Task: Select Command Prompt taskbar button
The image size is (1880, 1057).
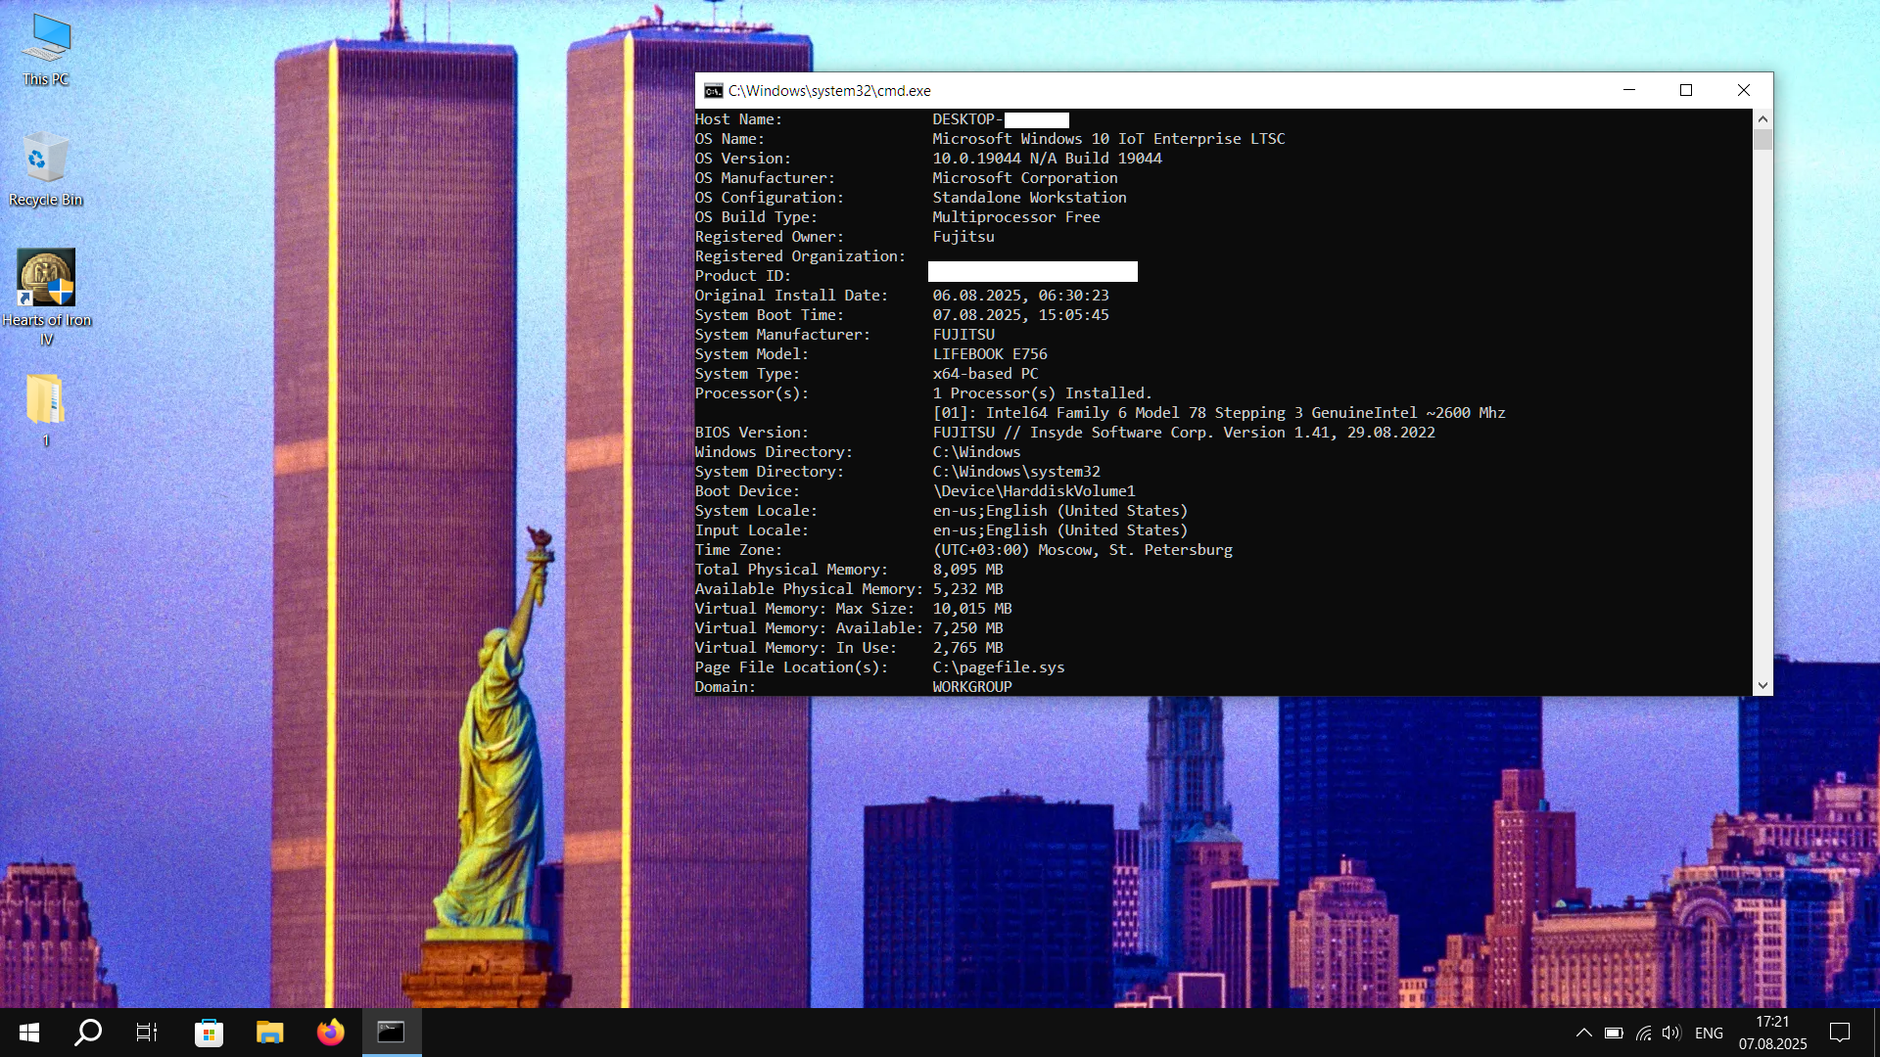Action: 392,1033
